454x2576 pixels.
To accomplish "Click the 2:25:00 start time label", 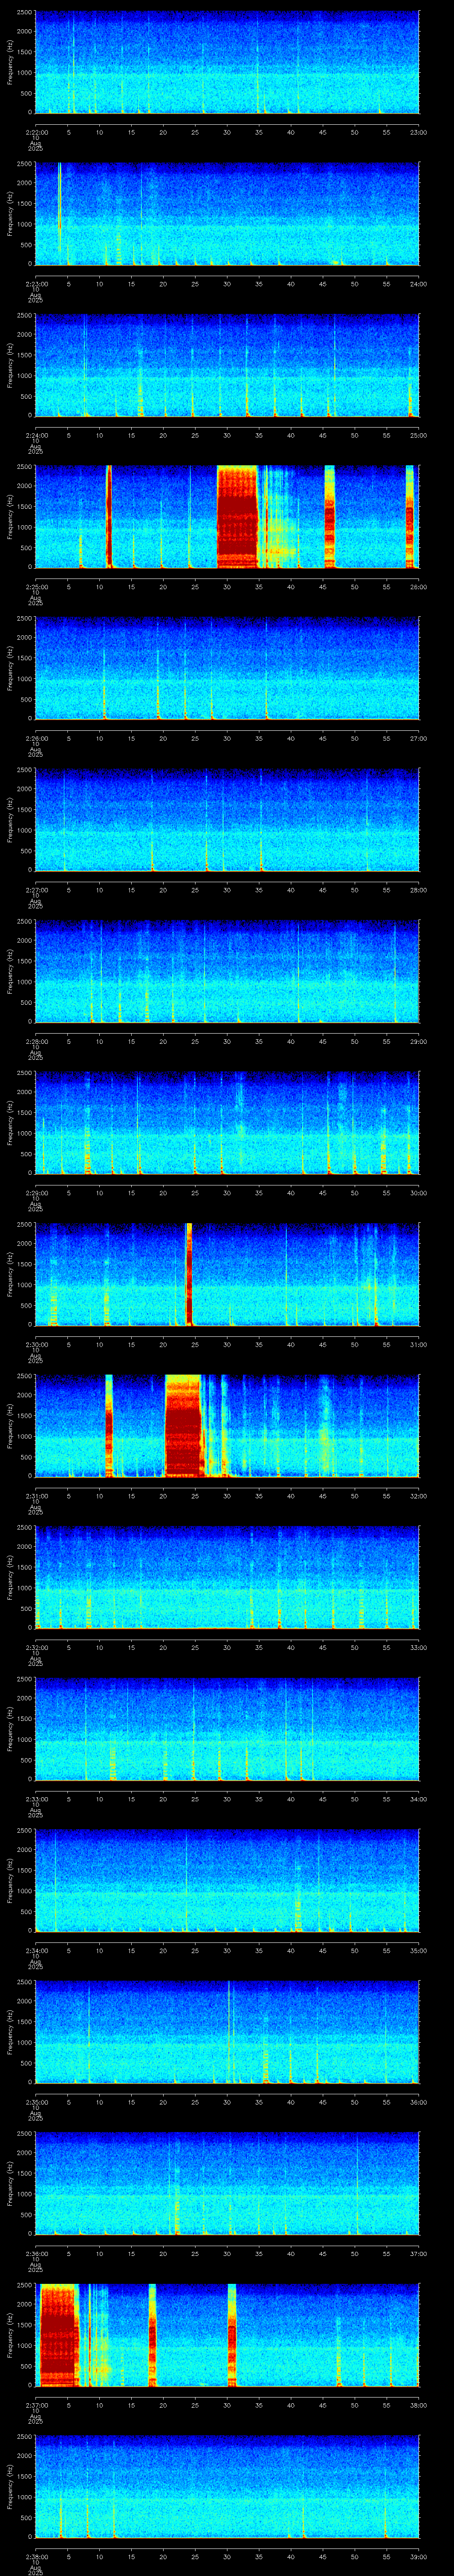I will pyautogui.click(x=36, y=587).
